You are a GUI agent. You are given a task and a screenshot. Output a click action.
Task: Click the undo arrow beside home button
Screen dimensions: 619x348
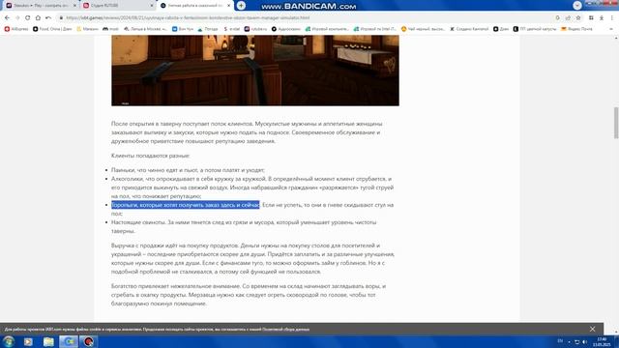48,17
